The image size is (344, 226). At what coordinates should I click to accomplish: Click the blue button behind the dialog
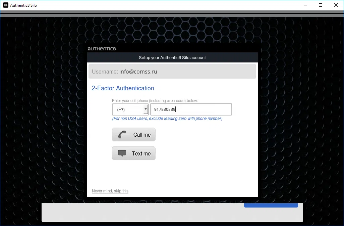271,206
